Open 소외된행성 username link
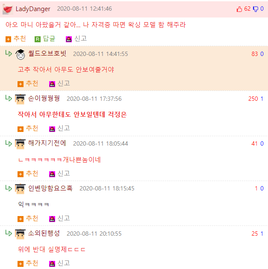 point(44,233)
